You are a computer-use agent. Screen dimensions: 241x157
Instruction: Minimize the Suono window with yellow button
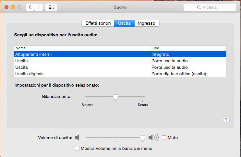(13, 7)
